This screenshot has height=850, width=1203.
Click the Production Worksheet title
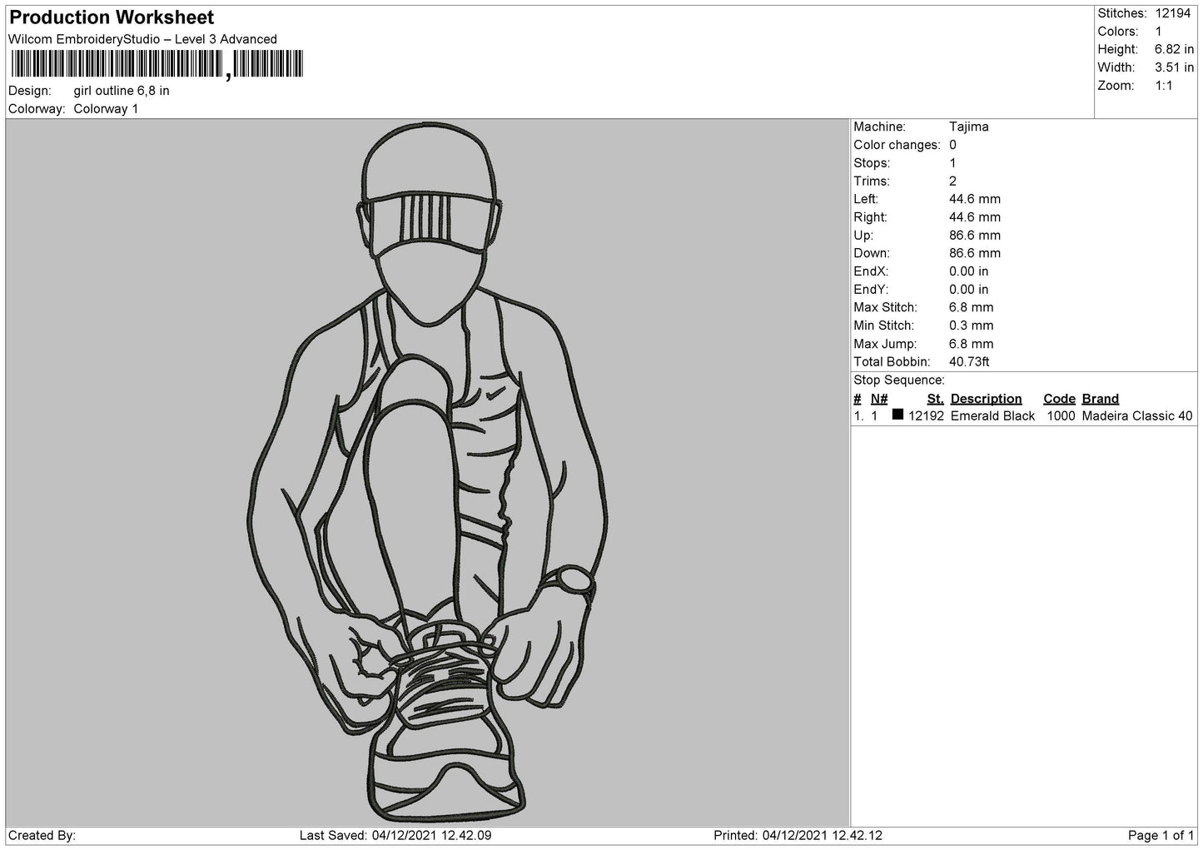pyautogui.click(x=112, y=17)
